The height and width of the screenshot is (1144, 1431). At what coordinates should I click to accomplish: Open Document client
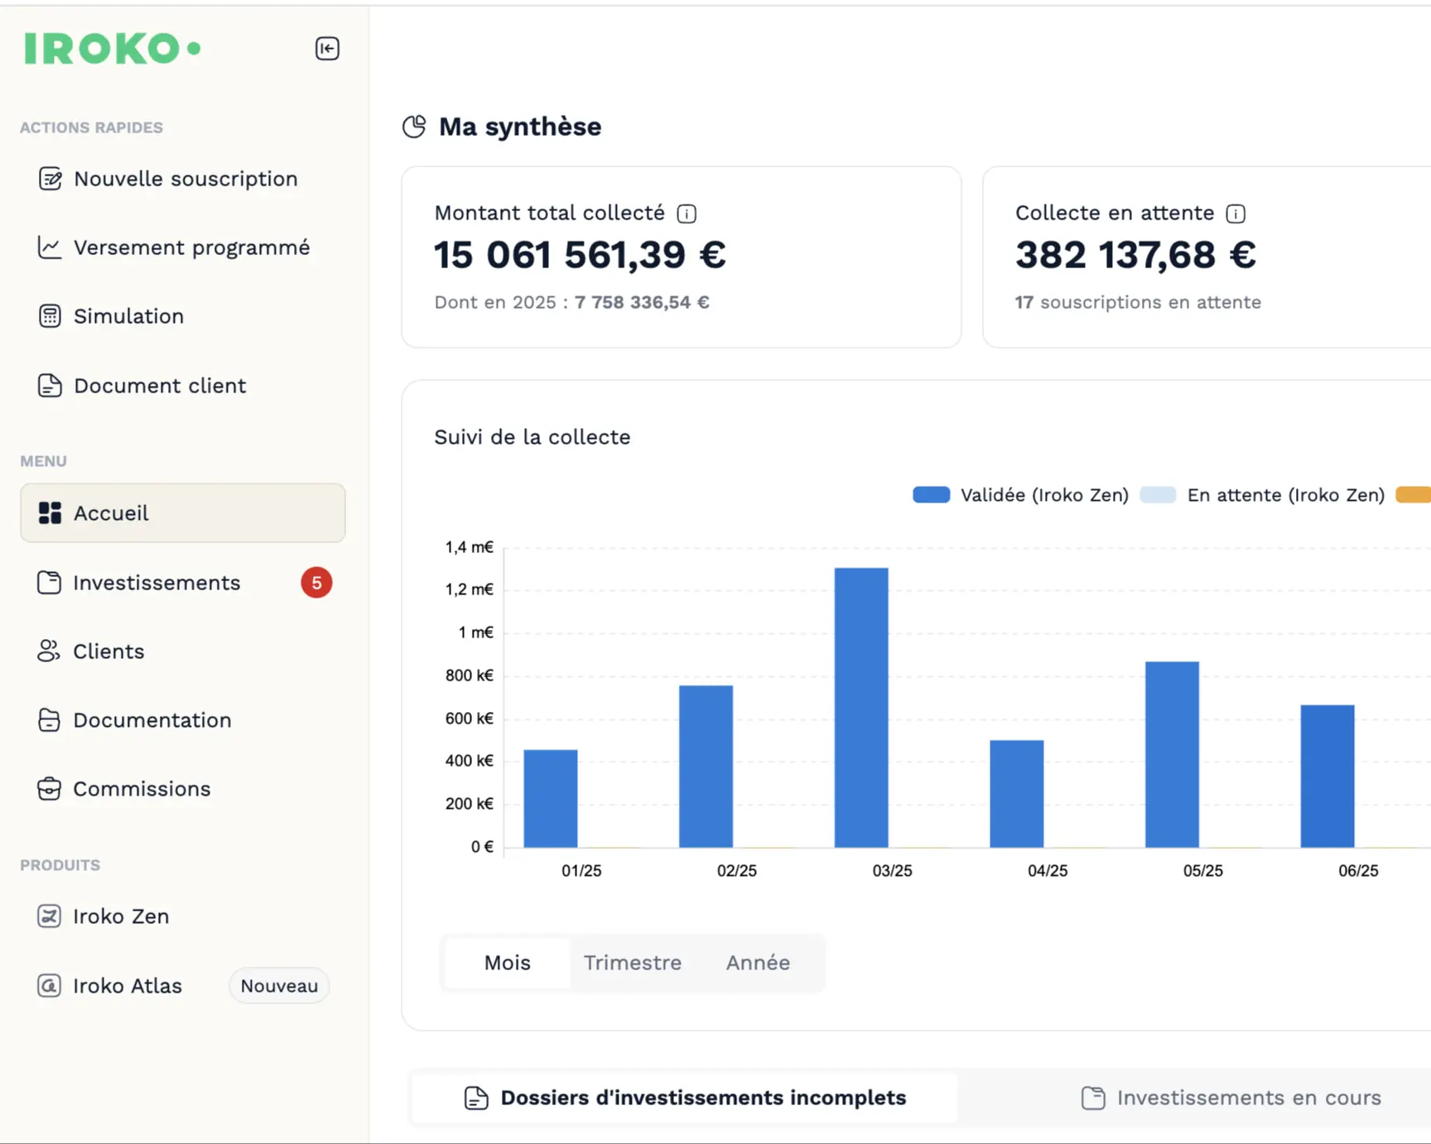click(182, 386)
